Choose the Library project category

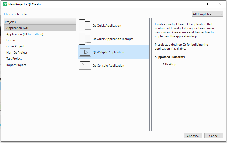[x=11, y=40]
